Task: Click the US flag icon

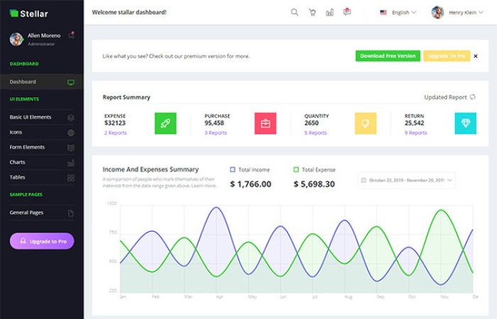Action: (383, 12)
